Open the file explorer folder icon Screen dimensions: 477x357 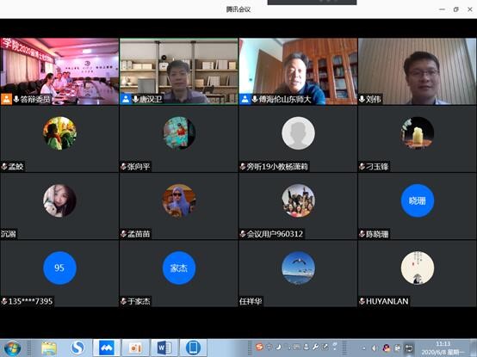point(49,348)
